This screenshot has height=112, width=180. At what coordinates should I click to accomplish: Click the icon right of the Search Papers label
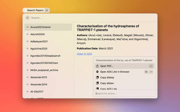point(47,10)
